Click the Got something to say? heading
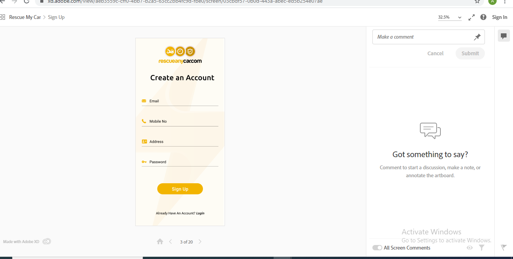 430,154
